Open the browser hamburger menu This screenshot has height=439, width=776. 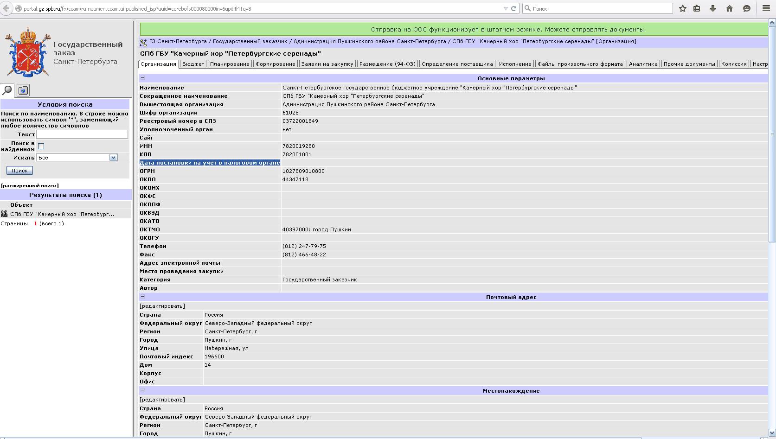tap(766, 8)
